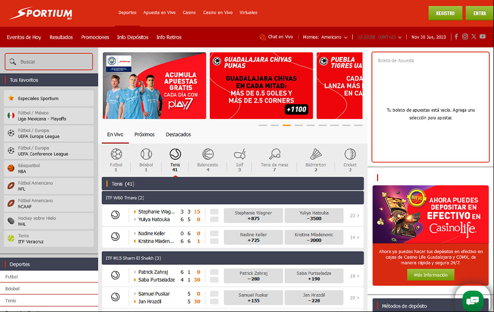Expand Patrick Zahraj match markets (18)
This screenshot has height=312, width=494.
354,276
